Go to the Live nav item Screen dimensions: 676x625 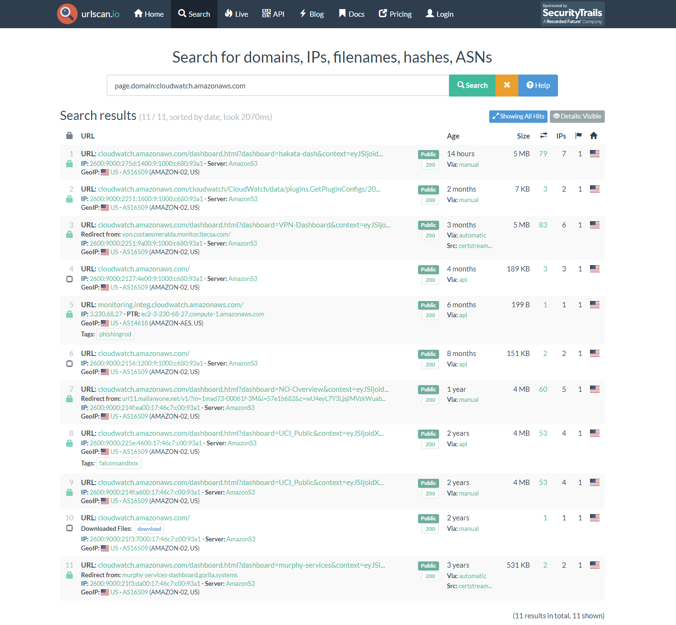[x=236, y=14]
